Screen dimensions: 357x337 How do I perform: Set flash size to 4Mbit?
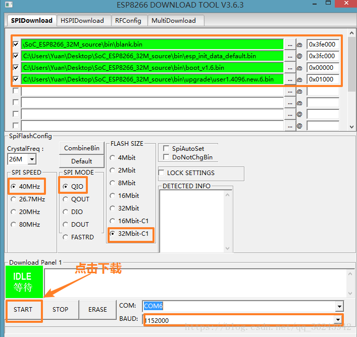112,158
